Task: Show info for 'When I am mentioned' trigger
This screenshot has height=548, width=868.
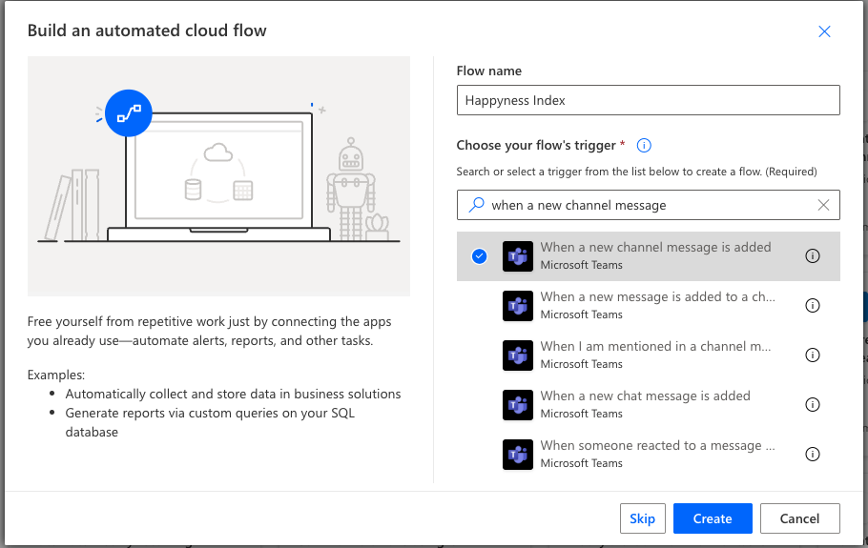Action: click(x=813, y=355)
